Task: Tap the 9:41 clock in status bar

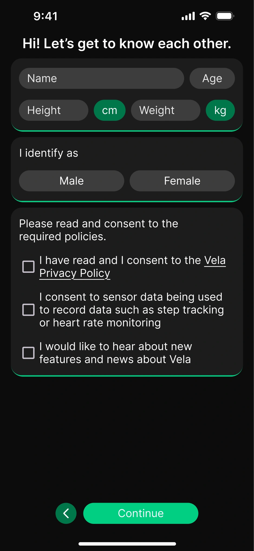Action: point(45,16)
